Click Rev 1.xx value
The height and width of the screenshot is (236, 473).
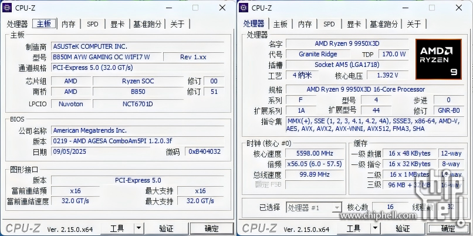click(x=193, y=57)
